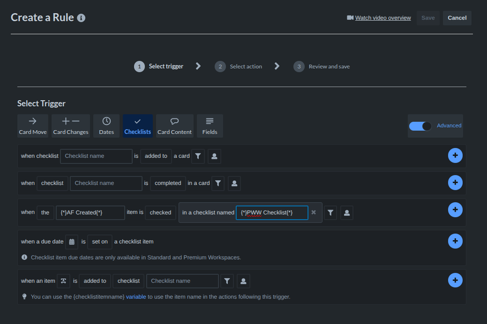Add the 'item added to checklist' trigger
Image resolution: width=487 pixels, height=324 pixels.
455,280
